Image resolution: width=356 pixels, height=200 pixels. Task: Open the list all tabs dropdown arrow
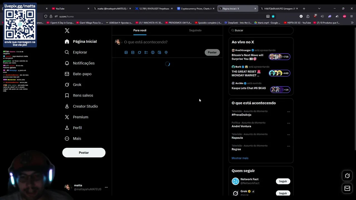click(319, 9)
